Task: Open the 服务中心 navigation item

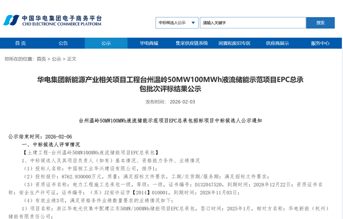Action: tap(320, 43)
